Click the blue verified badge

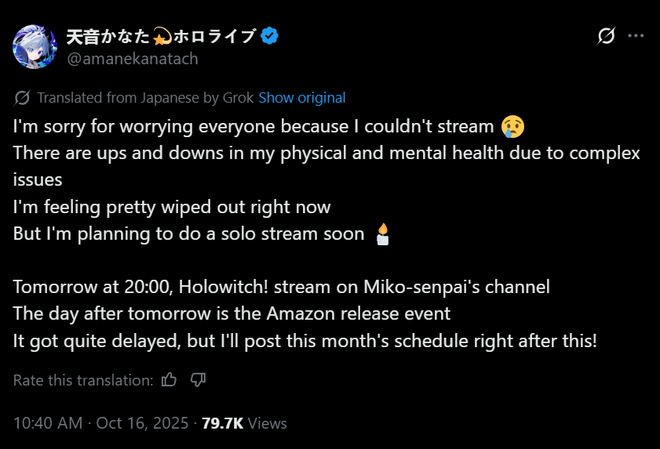coord(269,36)
